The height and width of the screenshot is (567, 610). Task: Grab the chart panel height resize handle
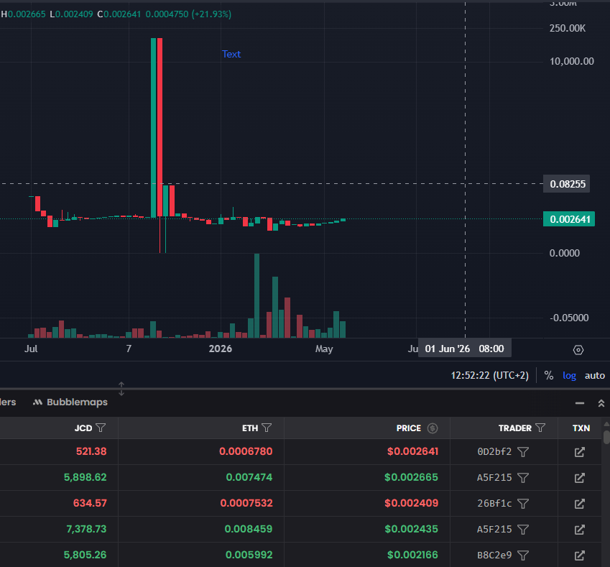[x=121, y=388]
